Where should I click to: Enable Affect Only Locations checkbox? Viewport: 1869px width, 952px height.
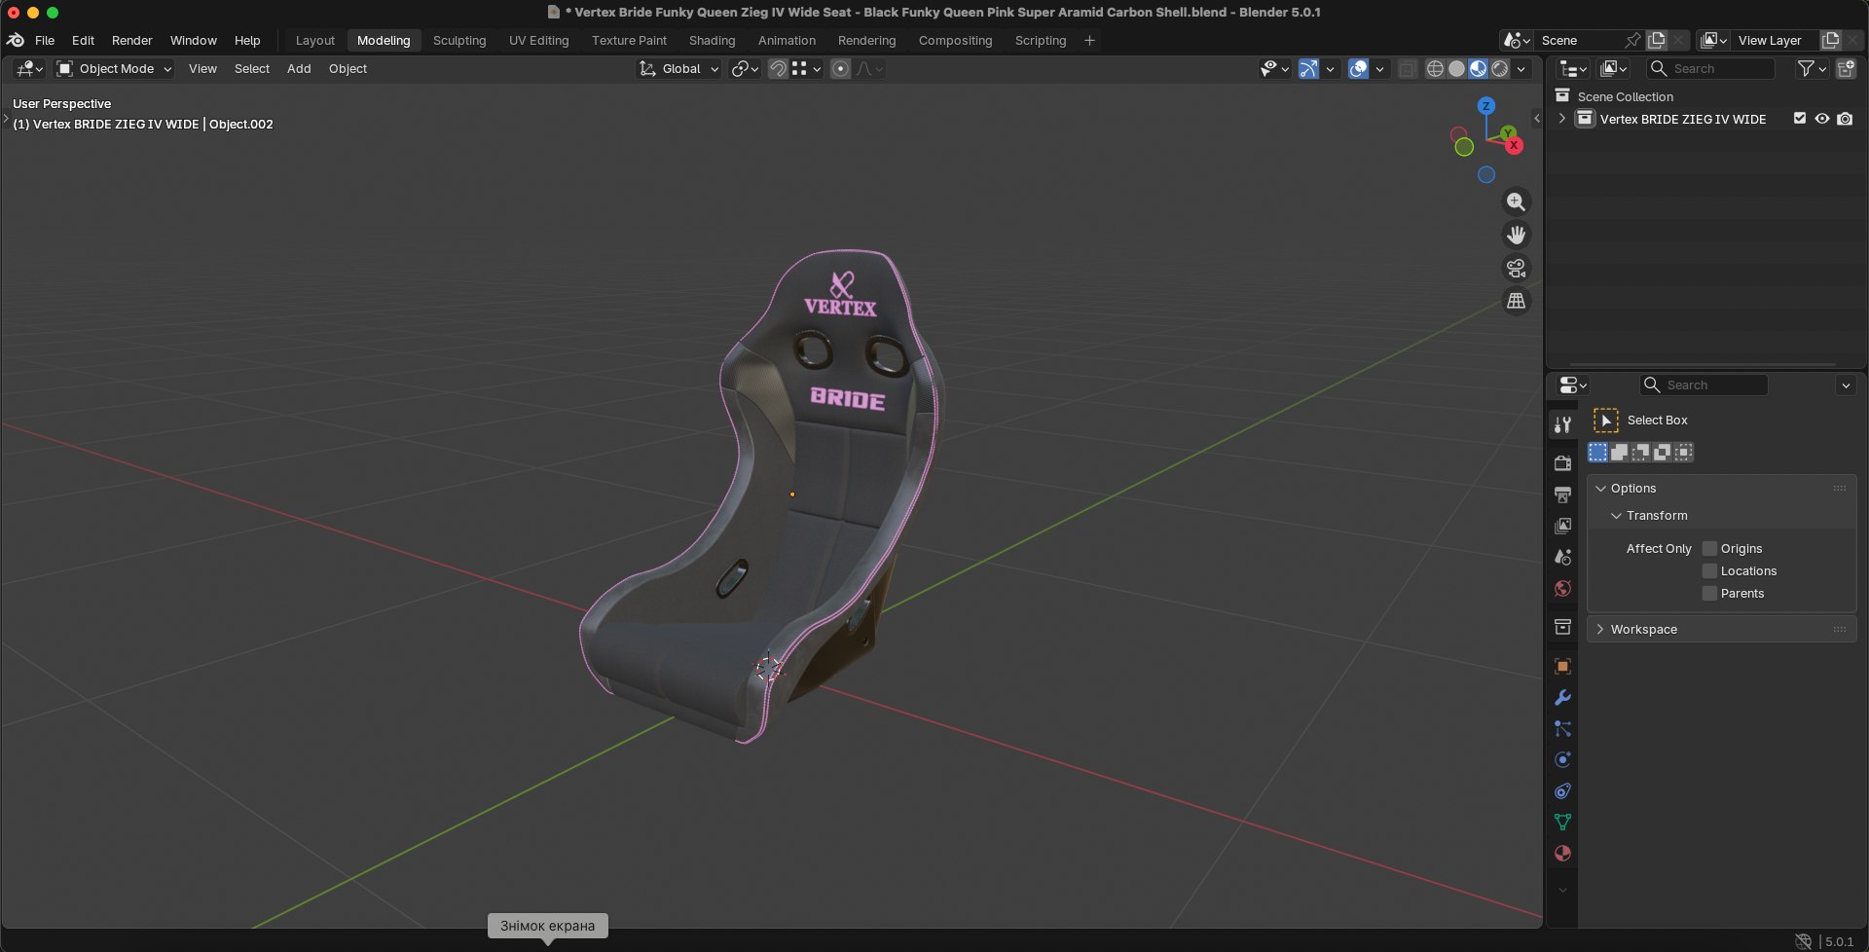(x=1709, y=570)
